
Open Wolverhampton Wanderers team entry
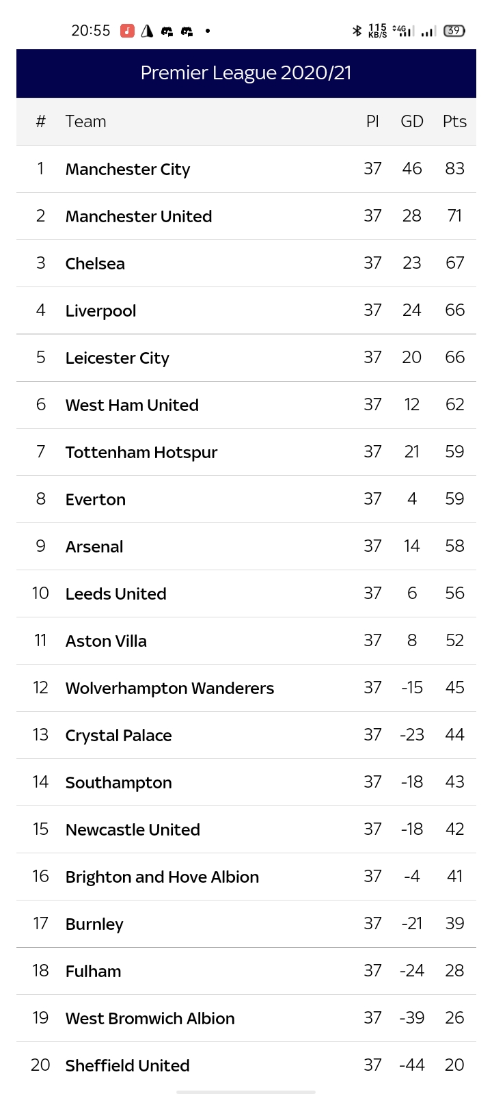[169, 689]
